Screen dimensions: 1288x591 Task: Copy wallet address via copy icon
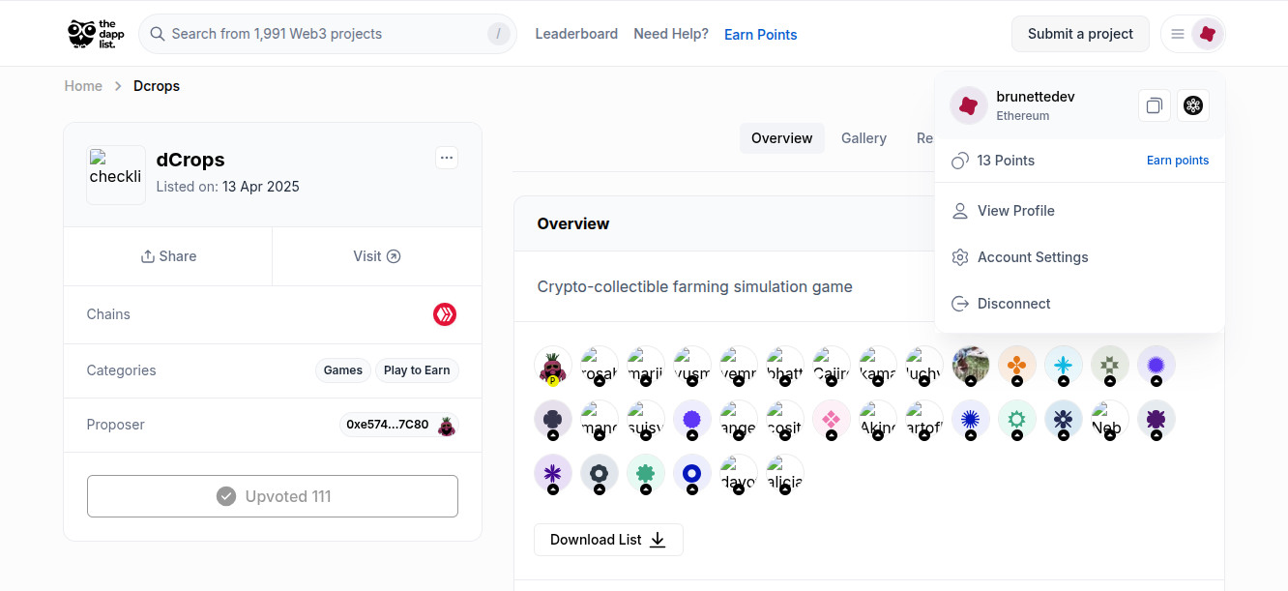point(1154,105)
